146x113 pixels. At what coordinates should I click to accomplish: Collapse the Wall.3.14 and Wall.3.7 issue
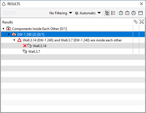[14, 40]
